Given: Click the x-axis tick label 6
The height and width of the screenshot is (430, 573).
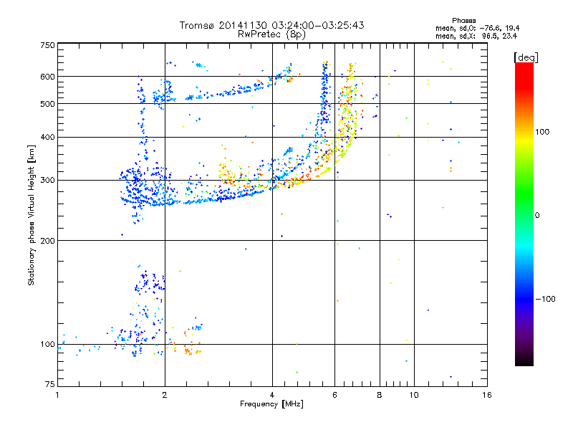Looking at the screenshot, I should [x=334, y=395].
